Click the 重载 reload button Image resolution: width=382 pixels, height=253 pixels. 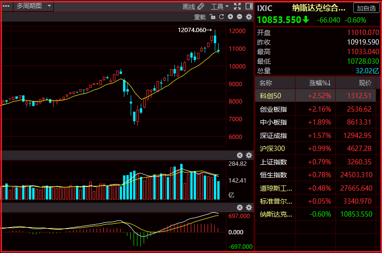(x=200, y=17)
